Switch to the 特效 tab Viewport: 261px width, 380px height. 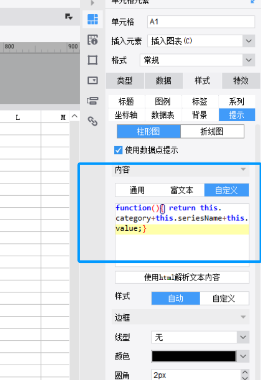[241, 80]
